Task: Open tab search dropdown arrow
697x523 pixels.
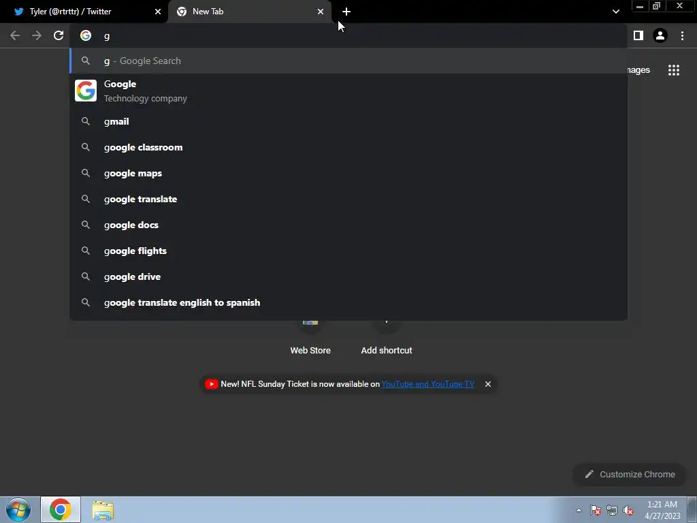Action: coord(615,12)
